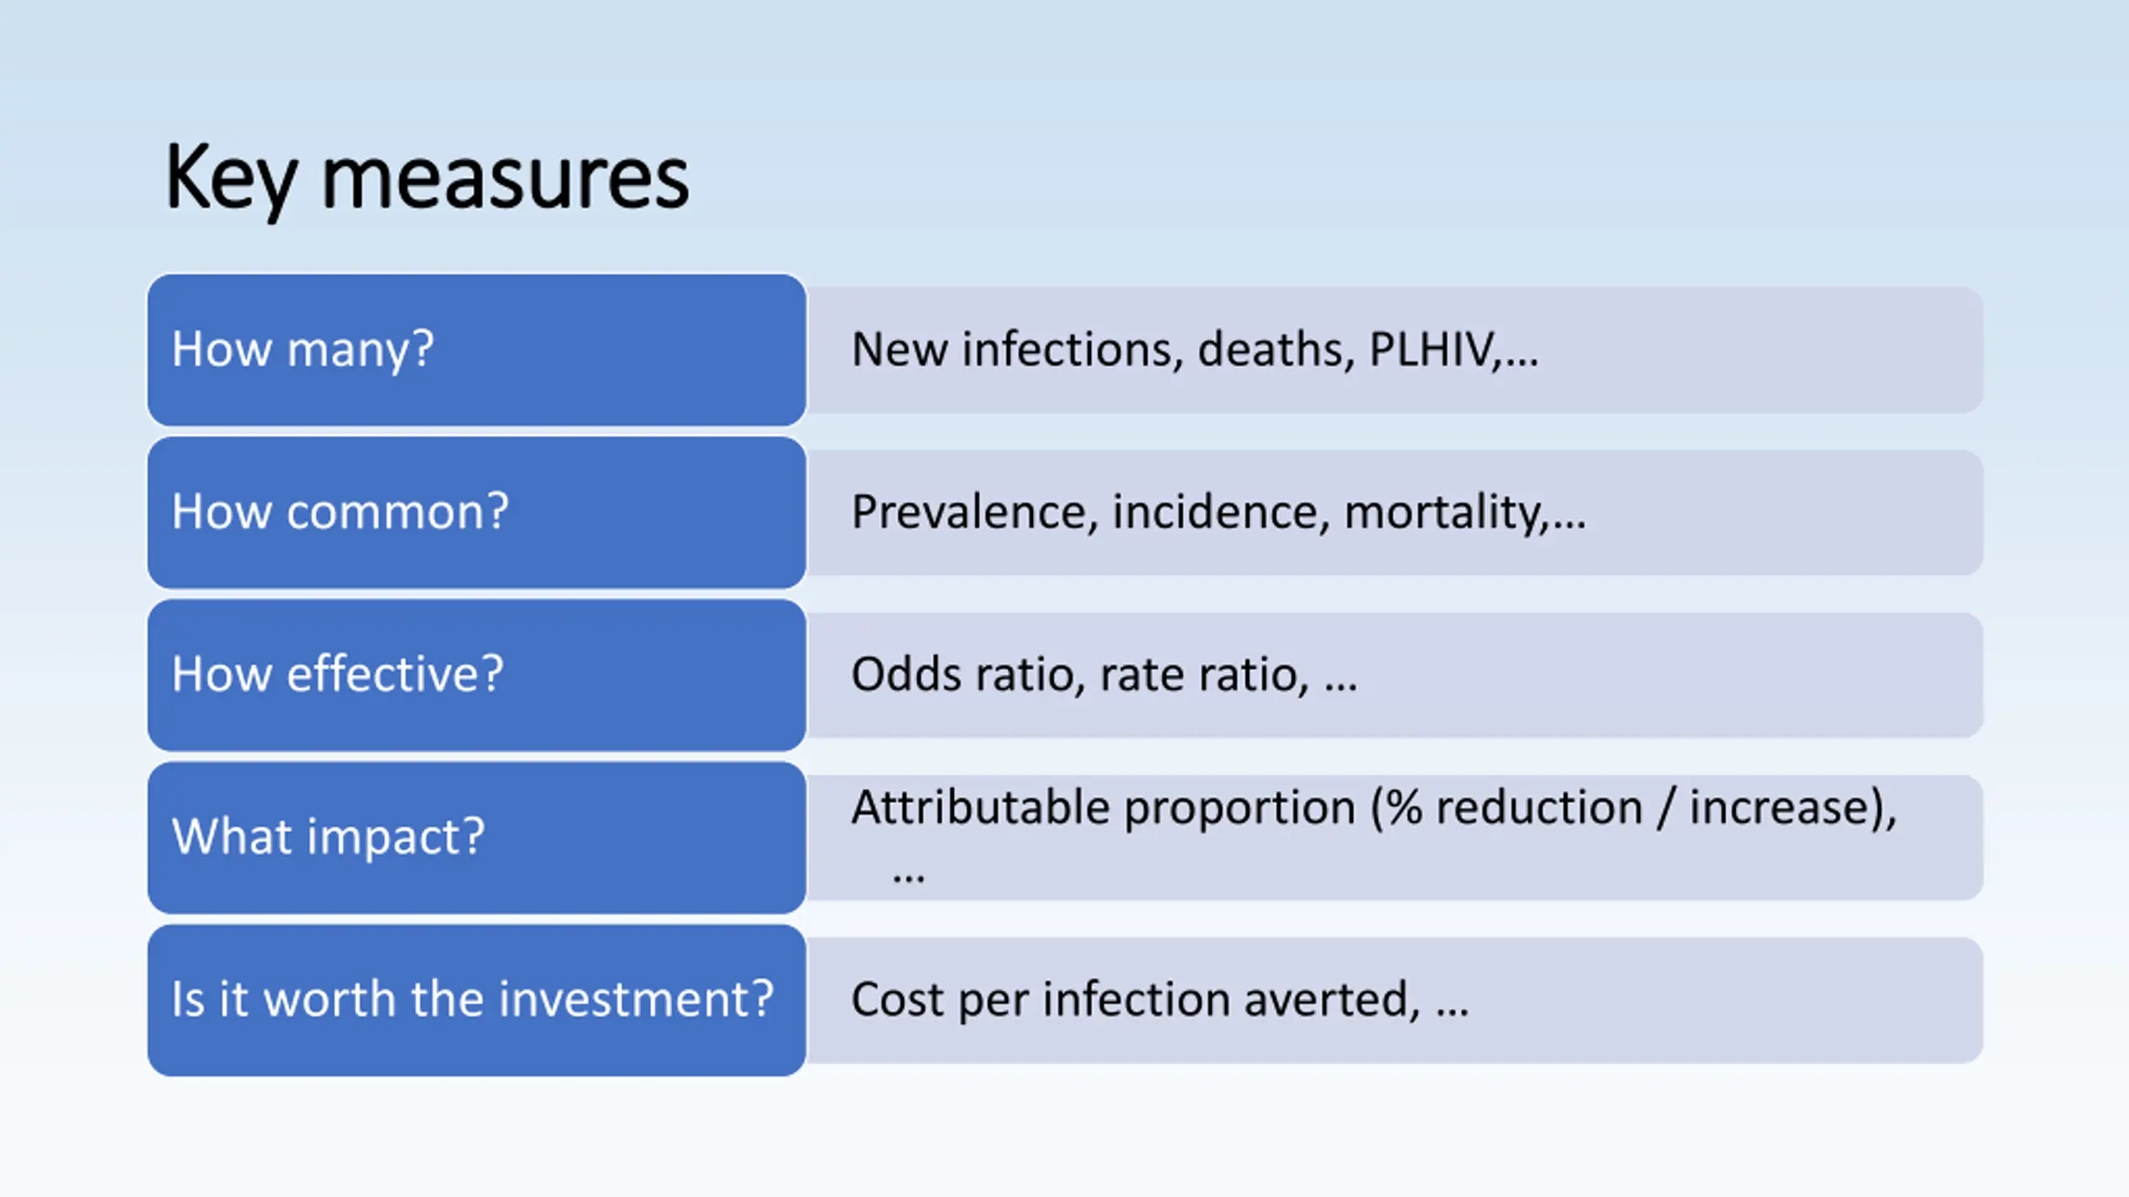Select the 'What impact?' blue box
Screen dimensions: 2129x1197
click(x=477, y=837)
